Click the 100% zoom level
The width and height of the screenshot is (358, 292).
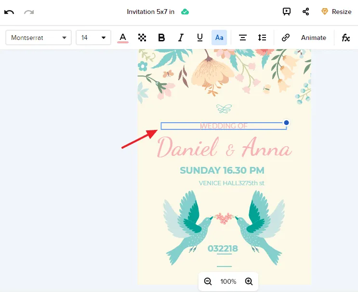tap(228, 281)
